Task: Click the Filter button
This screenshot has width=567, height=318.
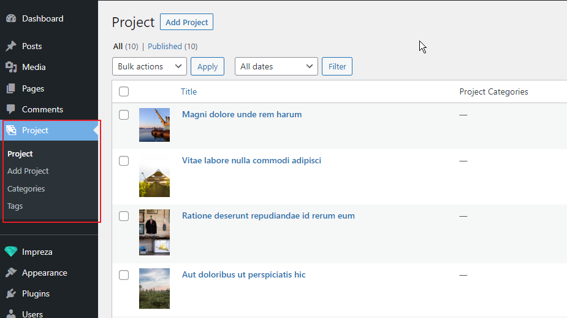Action: pyautogui.click(x=337, y=66)
